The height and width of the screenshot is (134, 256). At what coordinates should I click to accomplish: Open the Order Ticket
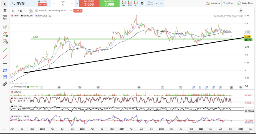tap(245, 3)
